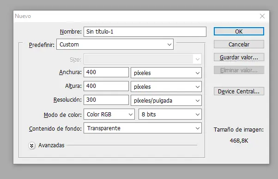The width and height of the screenshot is (278, 179).
Task: Close the Nuevo dialog with X
Action: pos(262,16)
